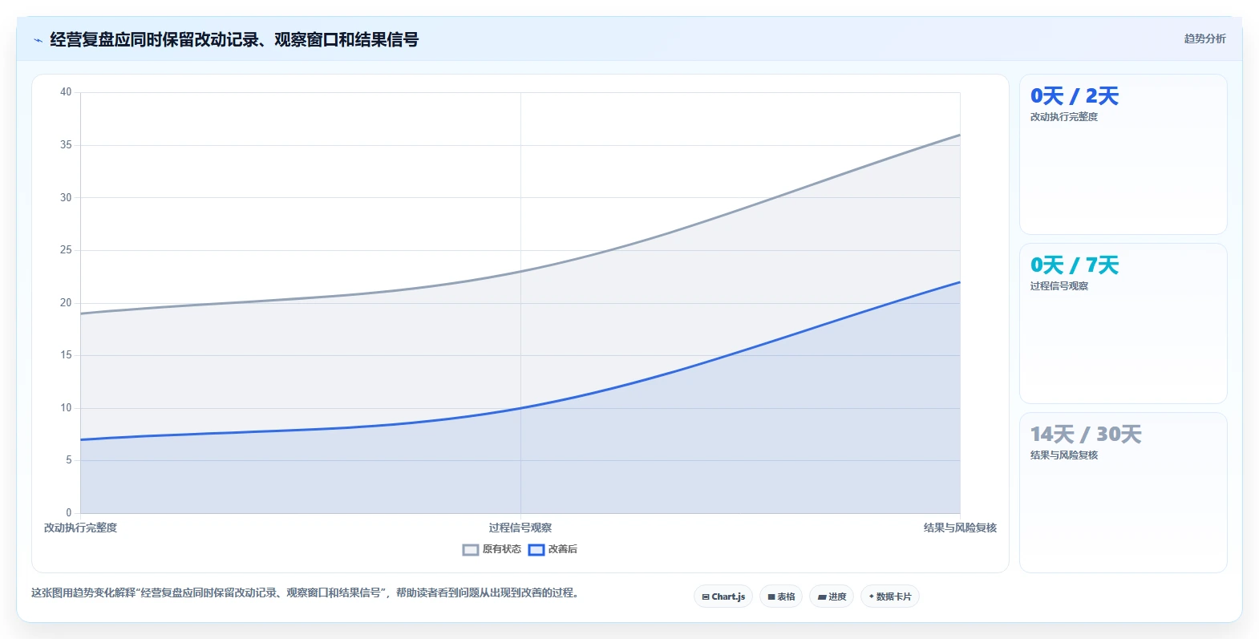Toggle the 原有状态 legend swatch
Screen dimensions: 1259x639
471,550
